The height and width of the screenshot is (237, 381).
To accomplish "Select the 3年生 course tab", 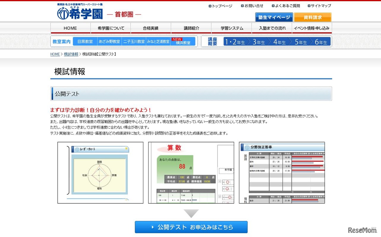I will [x=259, y=41].
